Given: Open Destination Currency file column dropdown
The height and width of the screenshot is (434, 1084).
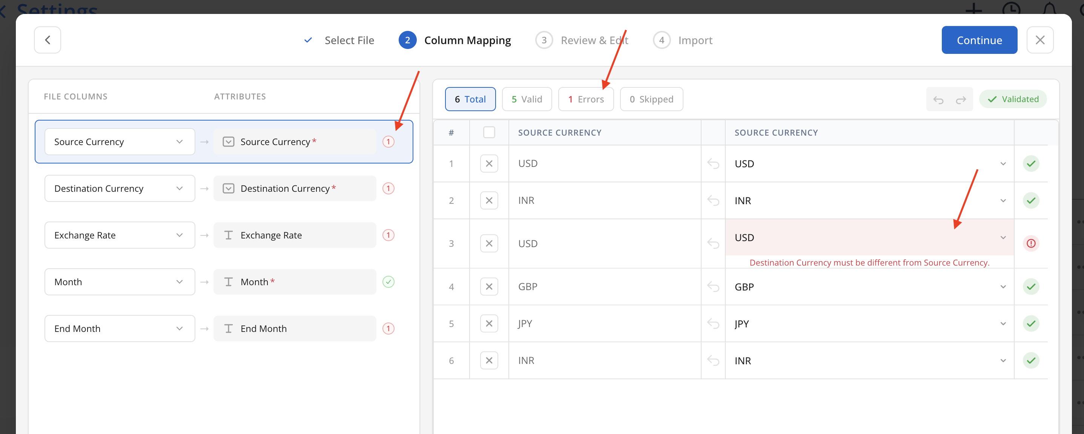Looking at the screenshot, I should pyautogui.click(x=120, y=189).
